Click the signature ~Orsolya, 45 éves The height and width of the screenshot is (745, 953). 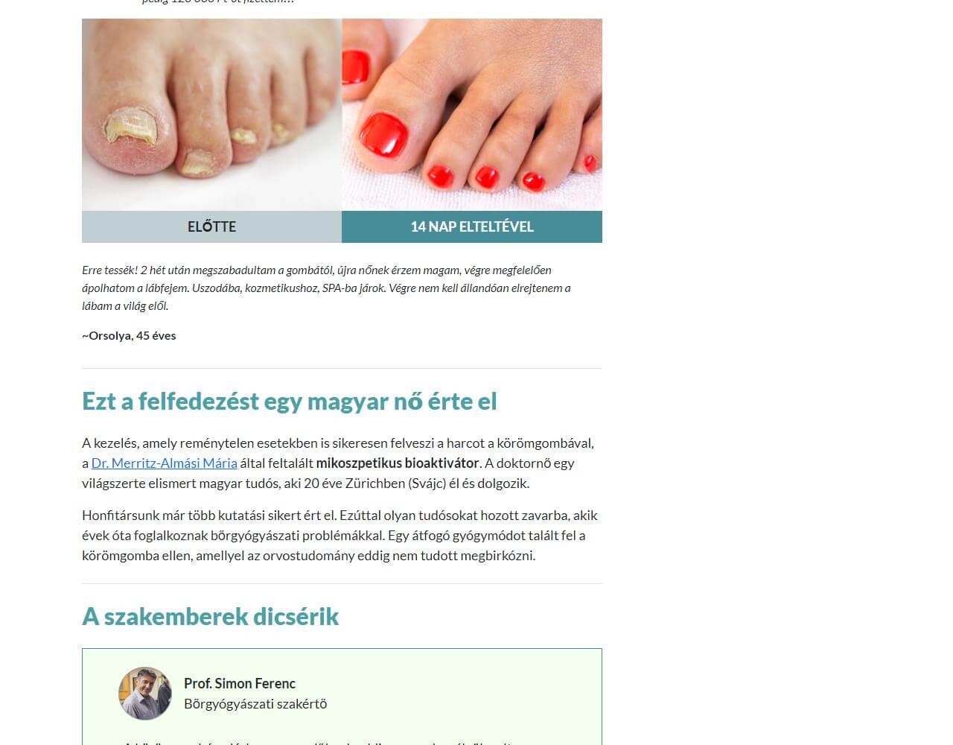(129, 335)
